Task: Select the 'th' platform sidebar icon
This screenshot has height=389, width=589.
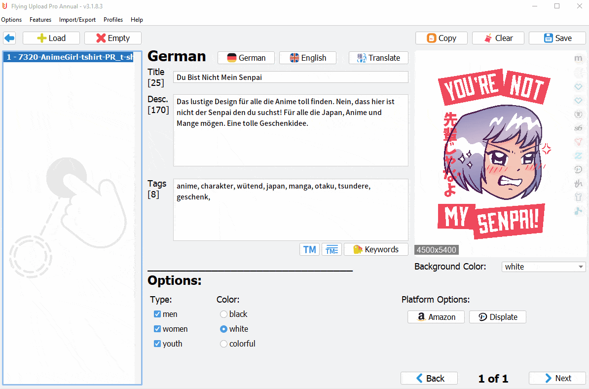Action: pos(578,184)
